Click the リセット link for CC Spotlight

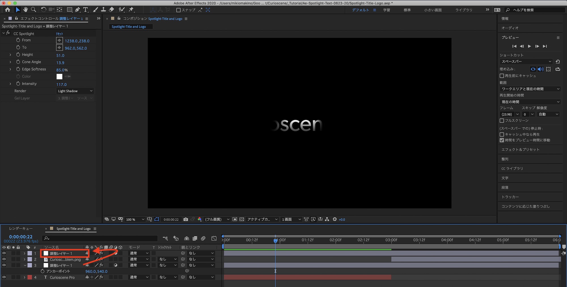point(60,34)
